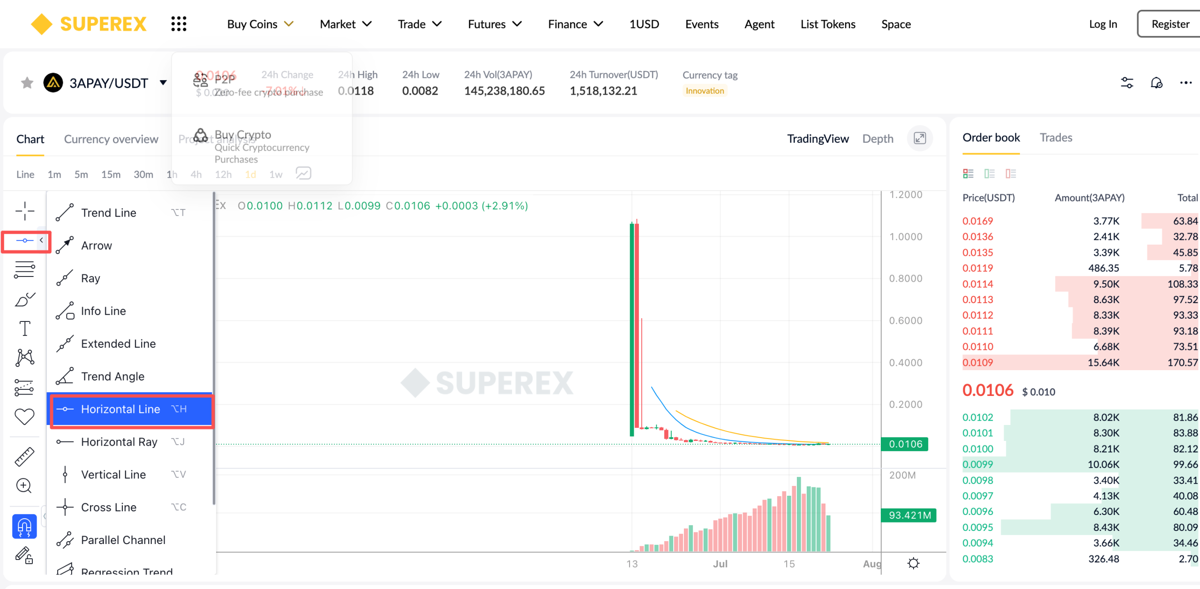Open the Buy Coins dropdown menu
Image resolution: width=1200 pixels, height=589 pixels.
(x=260, y=24)
